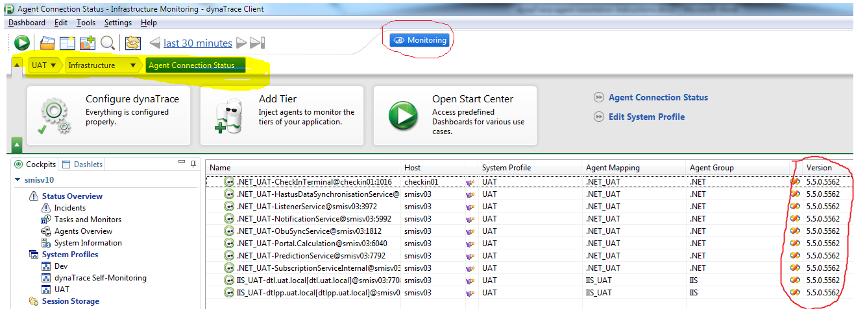Viewport: 854px width, 309px height.
Task: Click the add dashlet icon with plus
Action: pyautogui.click(x=88, y=43)
